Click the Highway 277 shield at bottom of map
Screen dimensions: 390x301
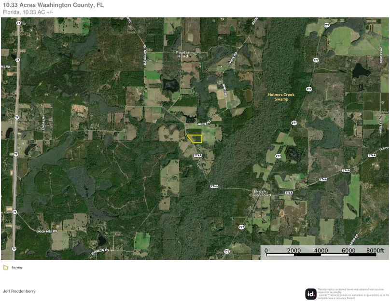pyautogui.click(x=227, y=251)
